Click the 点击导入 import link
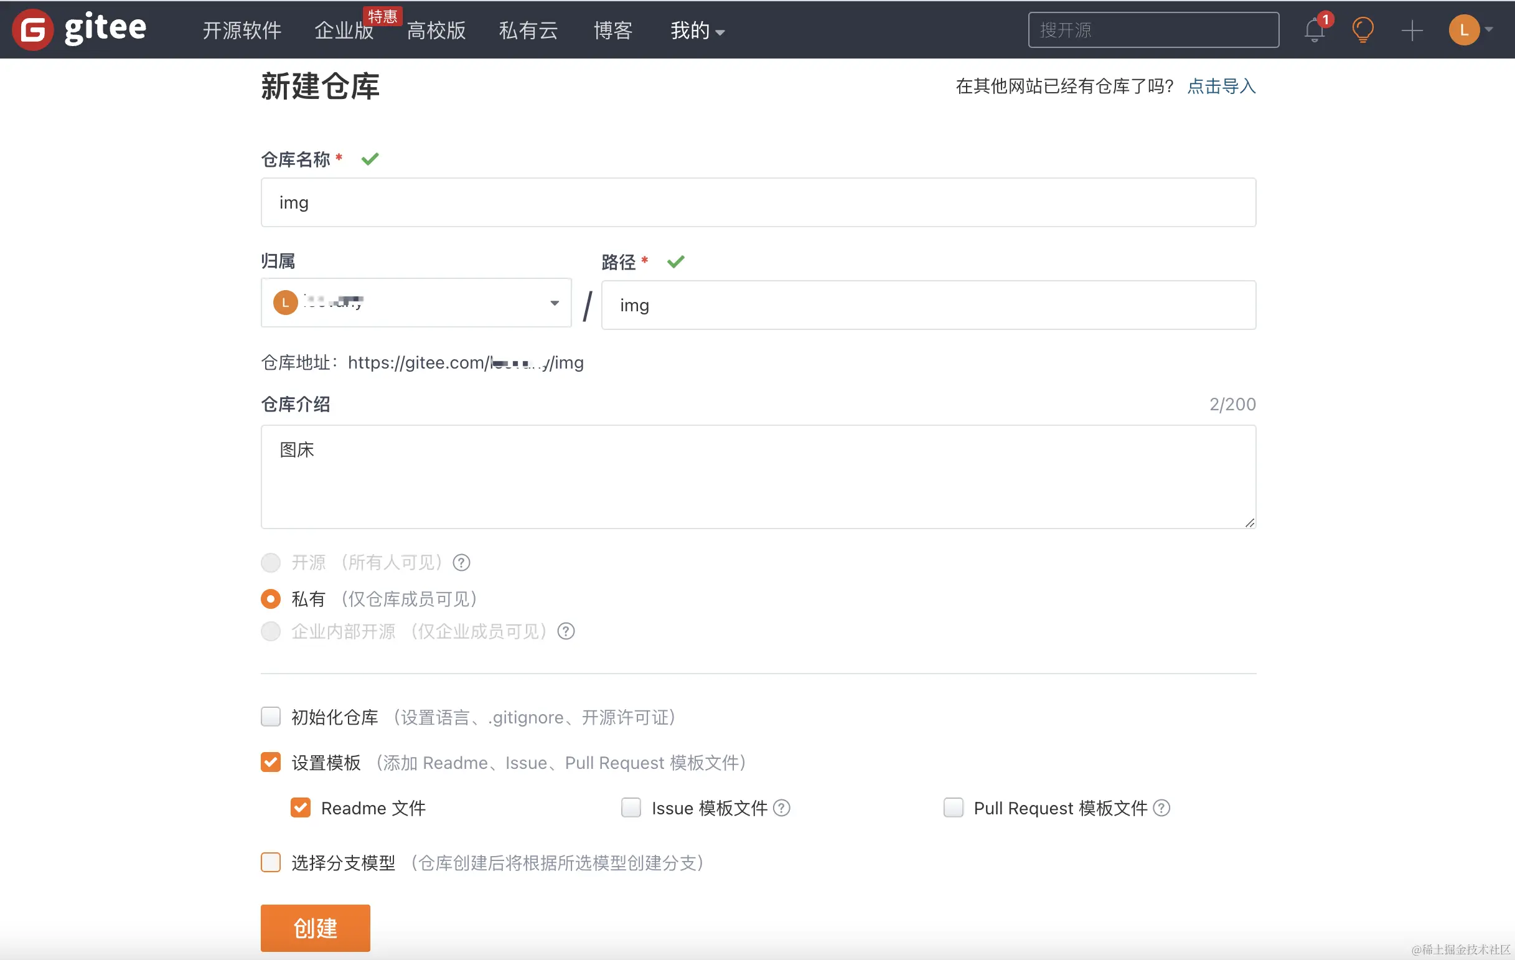The width and height of the screenshot is (1515, 960). [1221, 86]
